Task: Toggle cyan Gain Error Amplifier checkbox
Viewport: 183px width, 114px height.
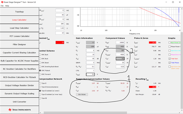Action: tap(170, 51)
